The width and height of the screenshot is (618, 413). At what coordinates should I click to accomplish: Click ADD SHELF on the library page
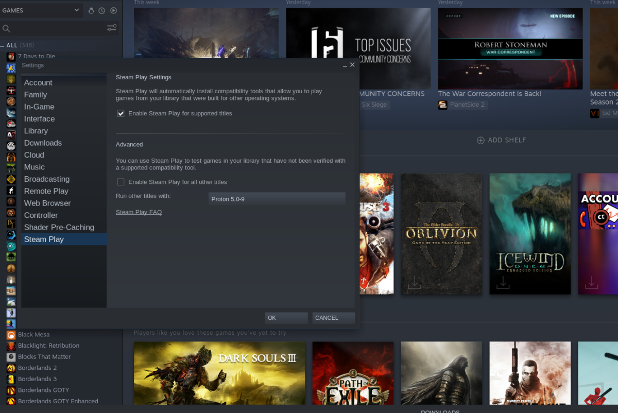click(501, 140)
